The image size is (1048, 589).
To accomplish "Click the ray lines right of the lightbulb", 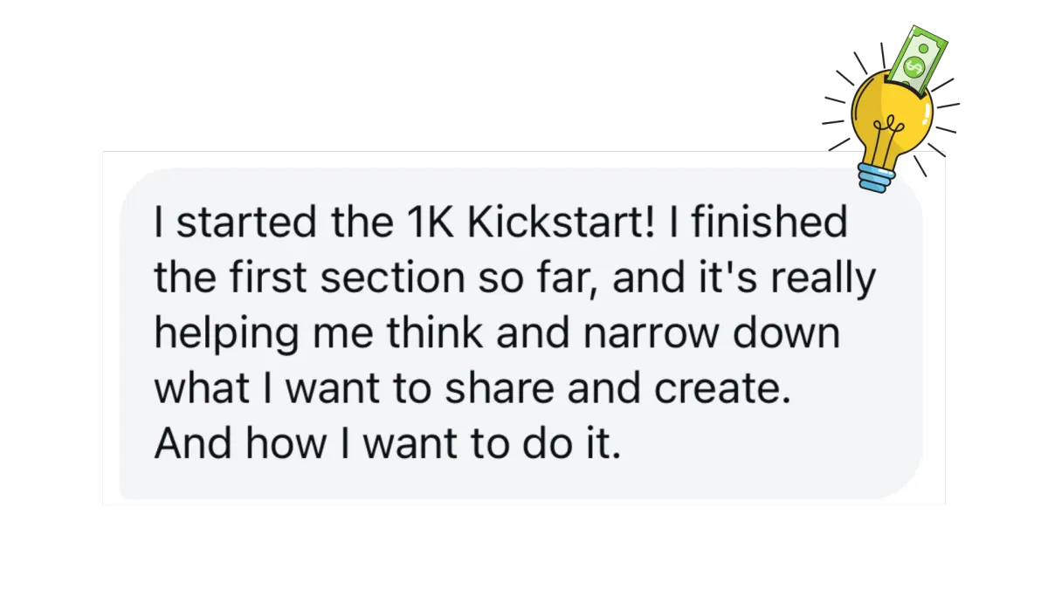I will point(943,127).
